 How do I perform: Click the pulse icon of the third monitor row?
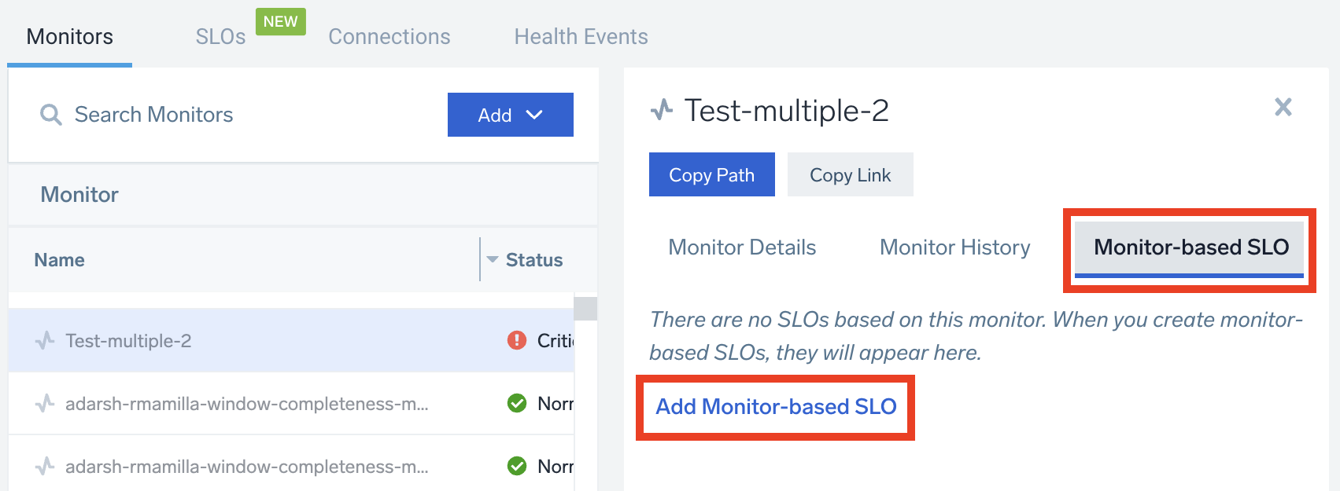click(45, 466)
